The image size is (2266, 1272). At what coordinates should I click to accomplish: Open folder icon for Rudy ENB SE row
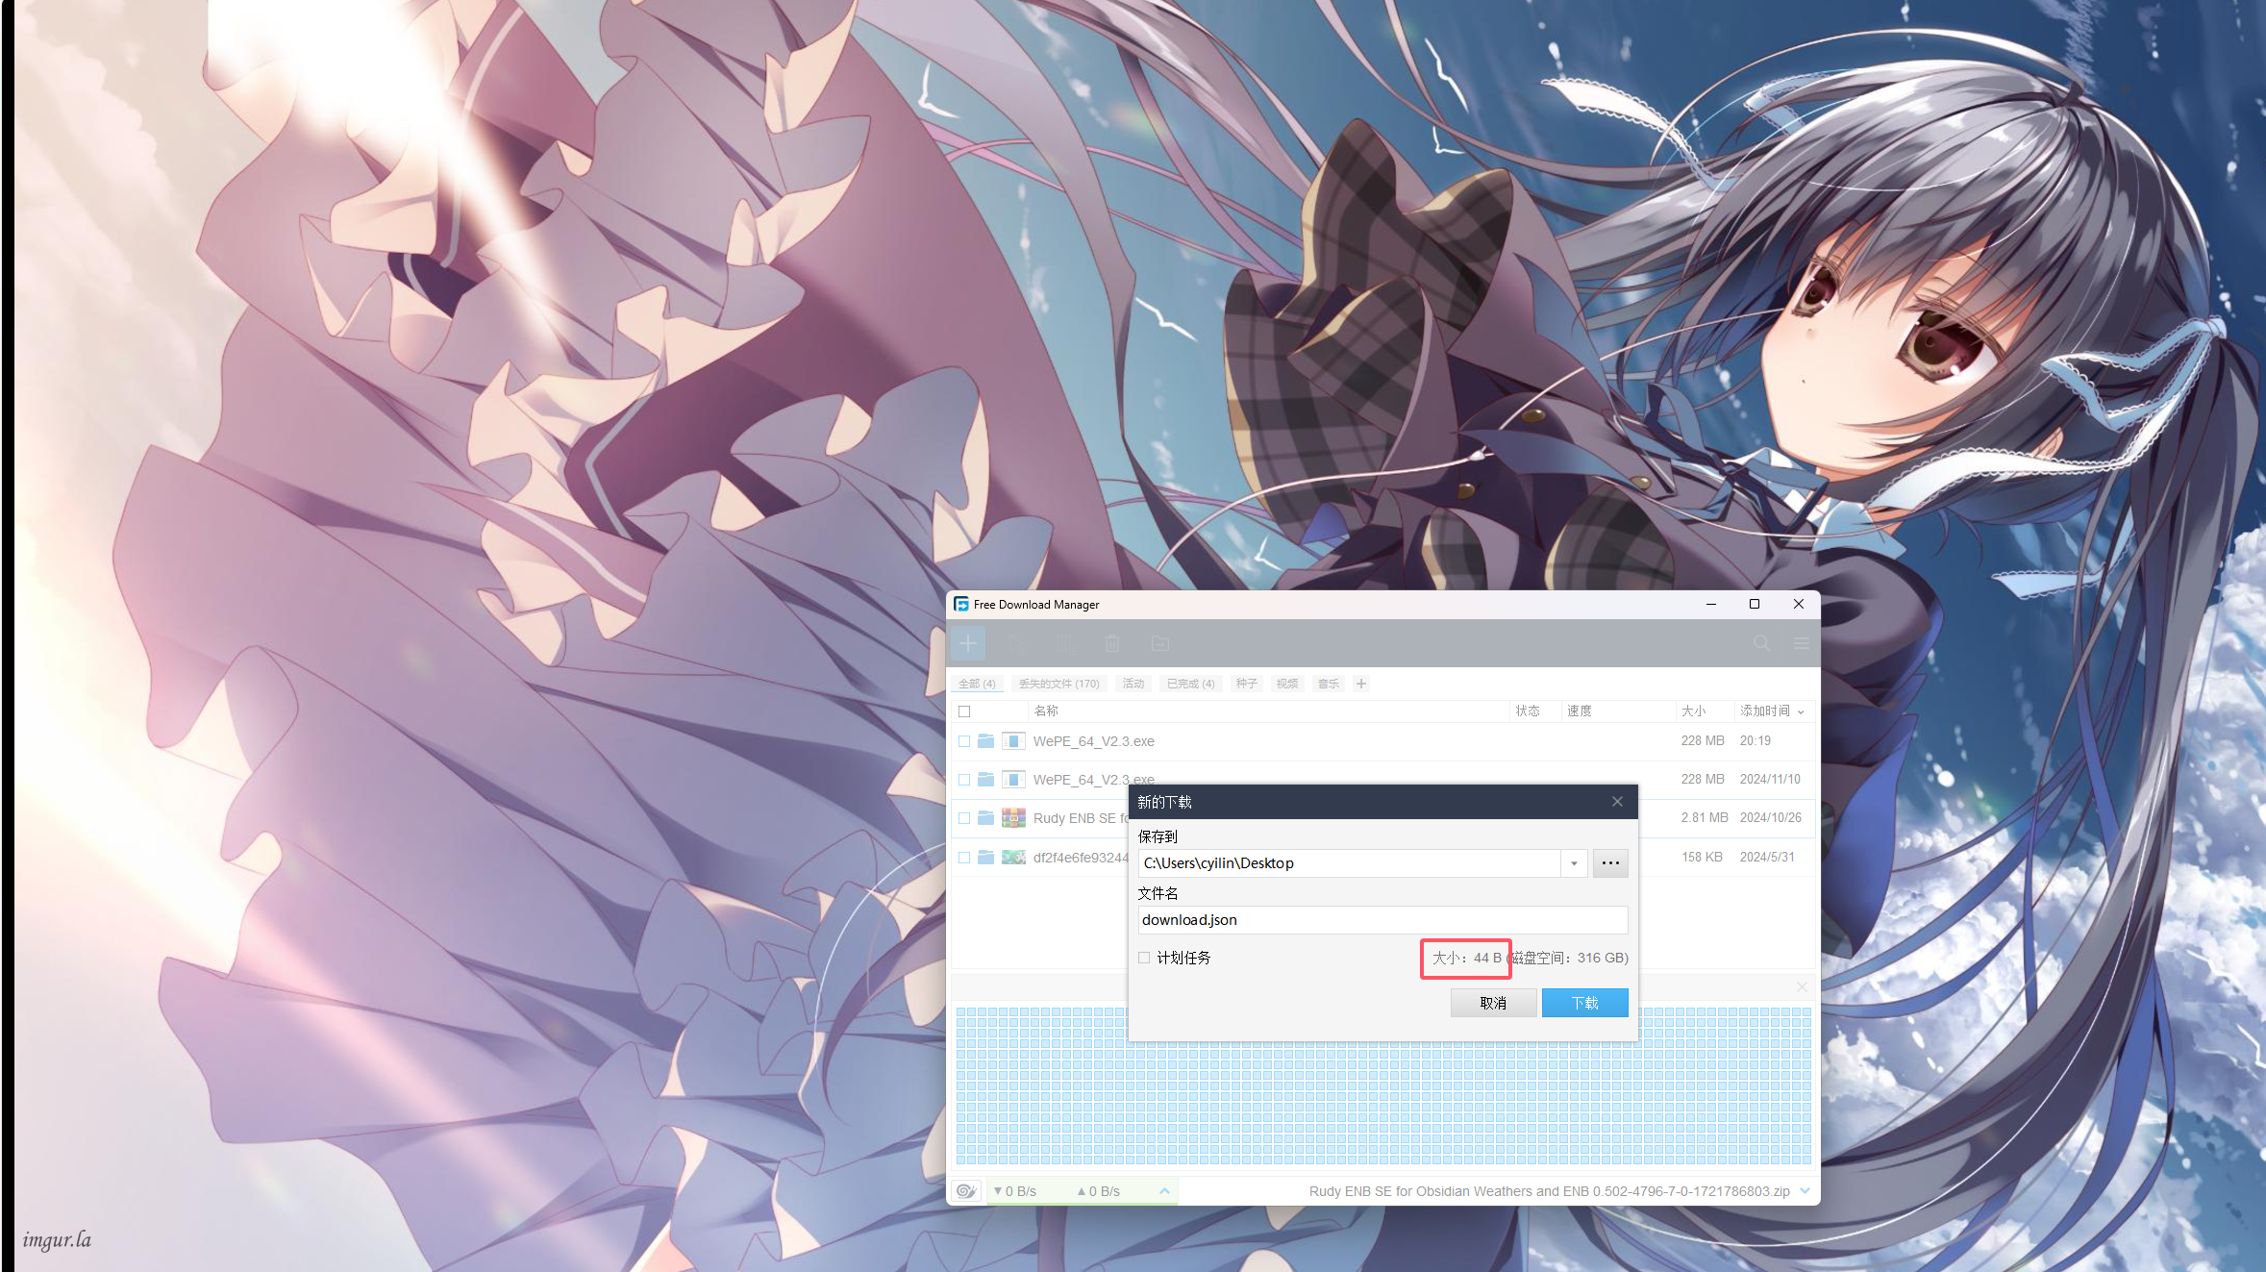985,818
